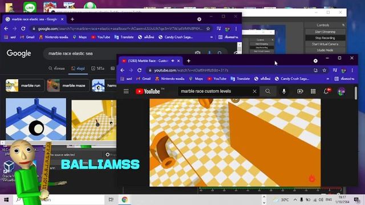Bookmark the Google page with star icon

[x=208, y=28]
